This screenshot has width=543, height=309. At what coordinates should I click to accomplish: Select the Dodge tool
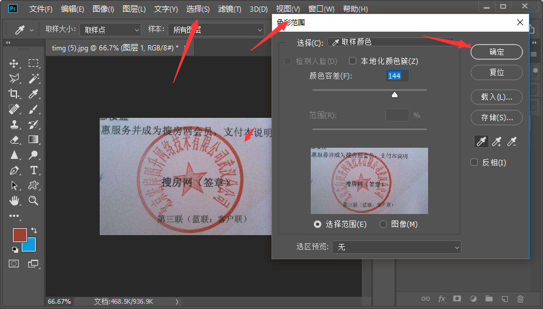[33, 155]
